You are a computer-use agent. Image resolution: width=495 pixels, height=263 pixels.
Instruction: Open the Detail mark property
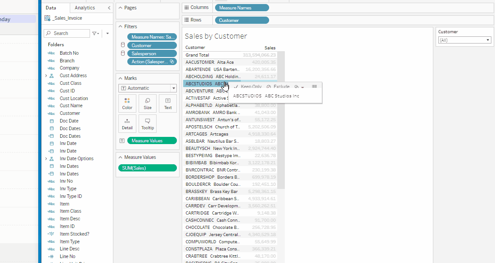127,123
